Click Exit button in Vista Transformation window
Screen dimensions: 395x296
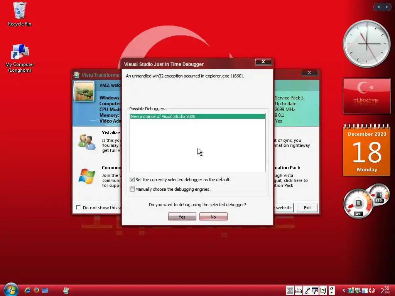307,208
